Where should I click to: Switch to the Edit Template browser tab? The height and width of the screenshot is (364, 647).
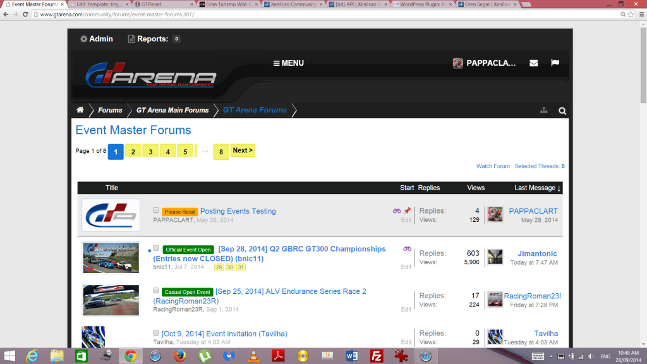click(x=99, y=4)
